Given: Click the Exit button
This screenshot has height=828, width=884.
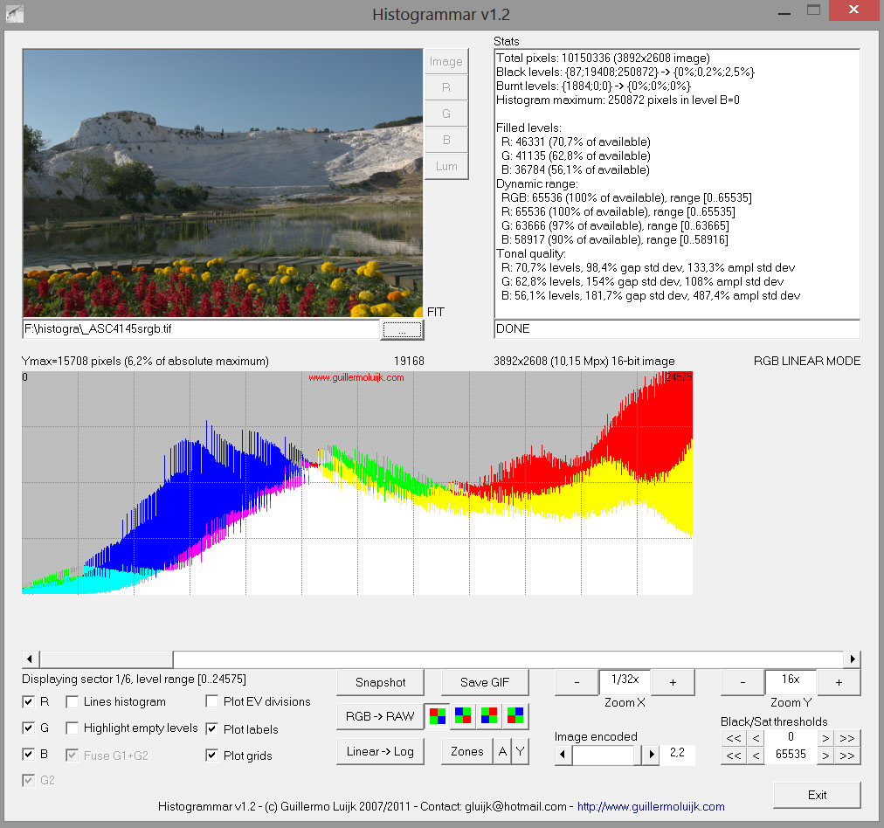Looking at the screenshot, I should click(817, 796).
